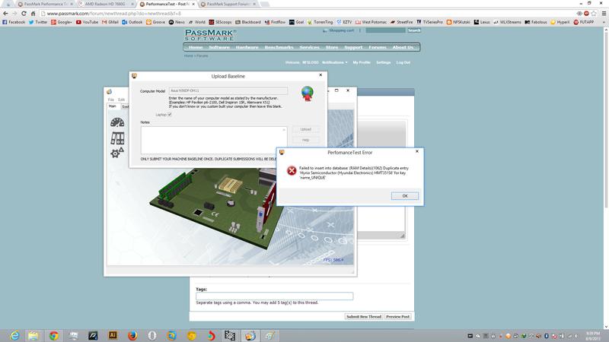This screenshot has height=342, width=609.
Task: Click the red error X icon
Action: [x=292, y=170]
